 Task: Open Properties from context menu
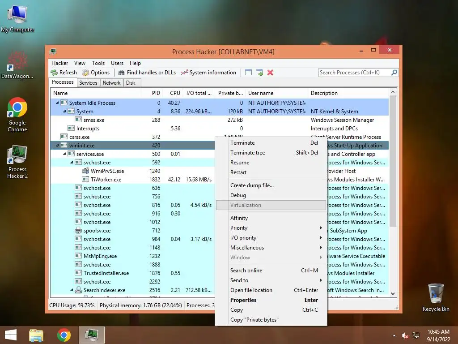pyautogui.click(x=271, y=300)
